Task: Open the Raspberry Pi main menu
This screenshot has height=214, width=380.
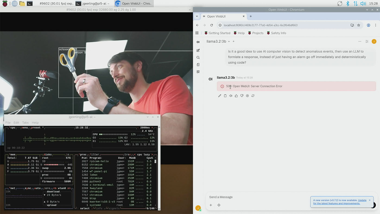Action: pyautogui.click(x=5, y=4)
